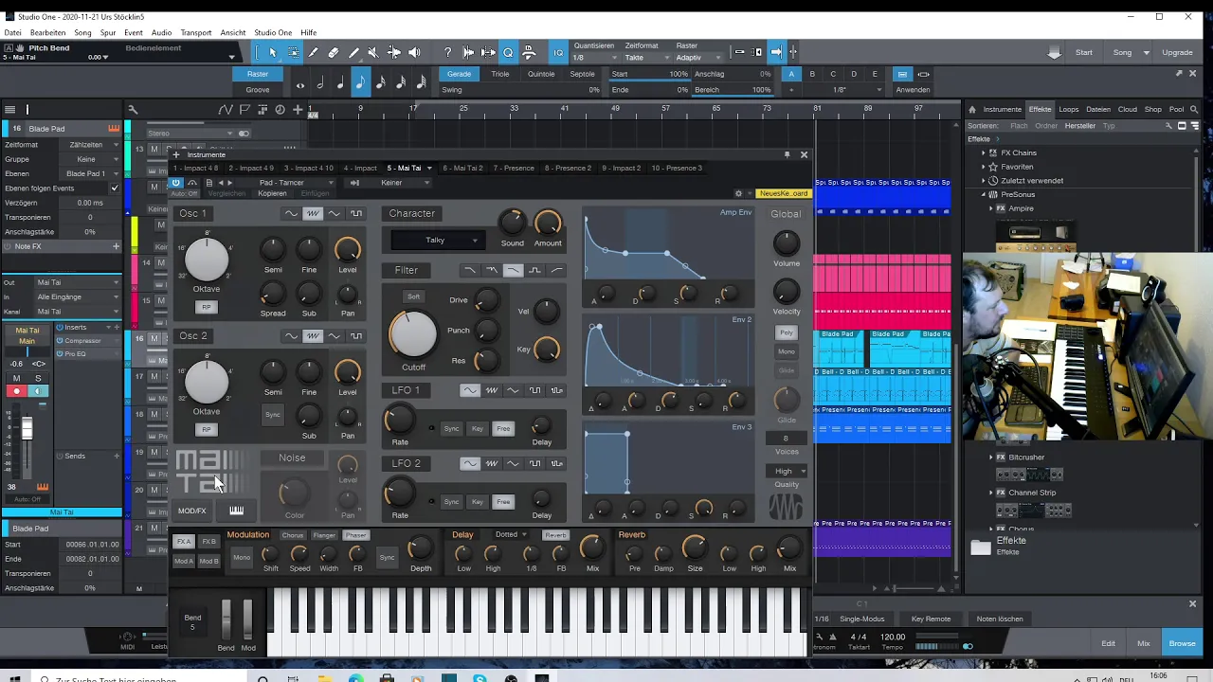Click the Anwenden quantize button
The width and height of the screenshot is (1213, 682).
coord(913,90)
